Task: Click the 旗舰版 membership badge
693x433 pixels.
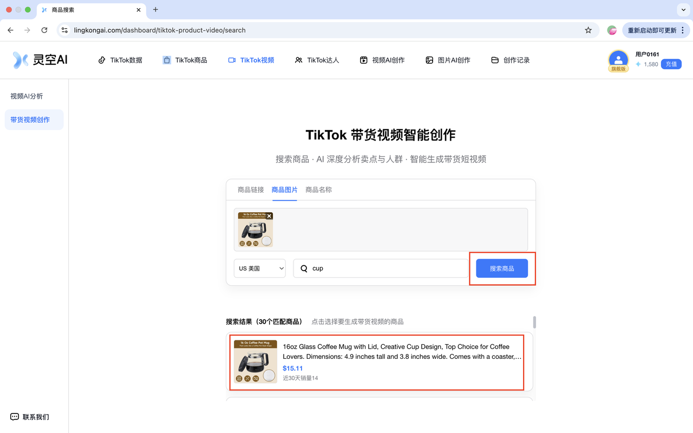Action: tap(618, 69)
